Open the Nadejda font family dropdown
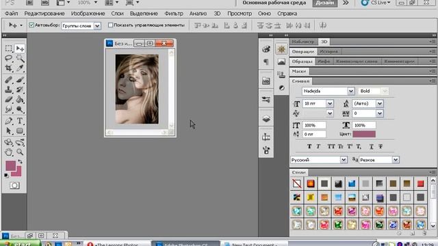The height and width of the screenshot is (246, 438). (351, 91)
